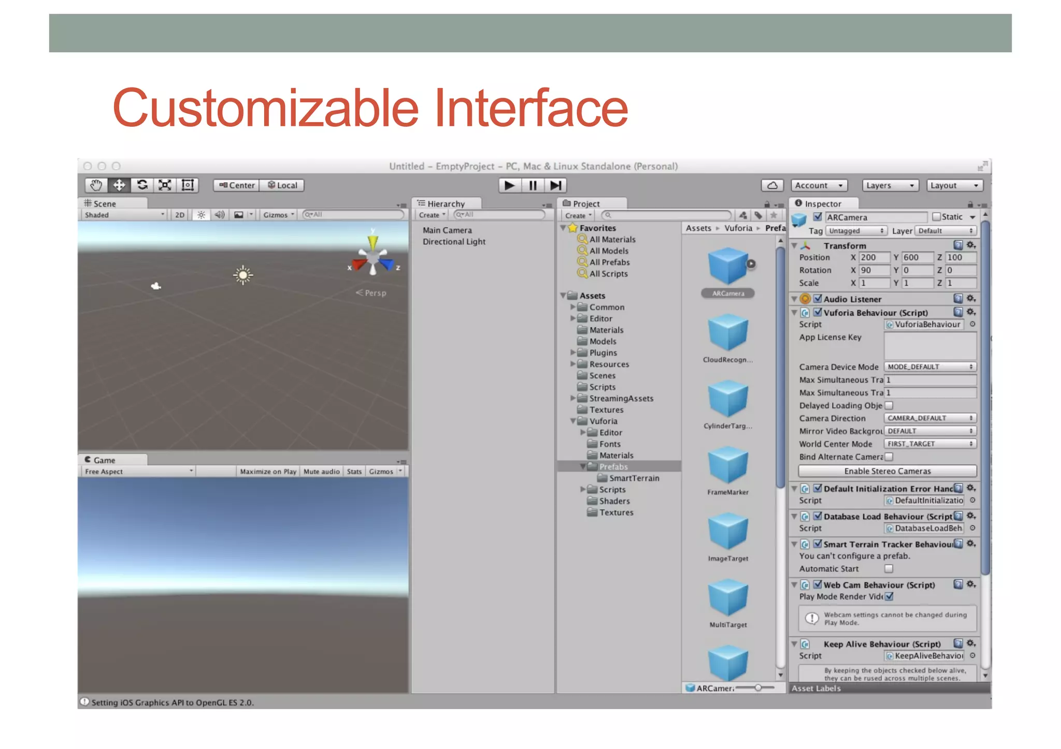Disable Vuforia Behaviour script checkbox
This screenshot has width=1061, height=749.
click(818, 312)
